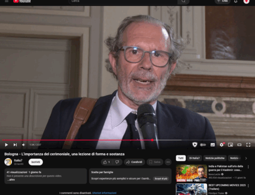
Task: Focus the Cerca search field
Action: [x=123, y=2]
